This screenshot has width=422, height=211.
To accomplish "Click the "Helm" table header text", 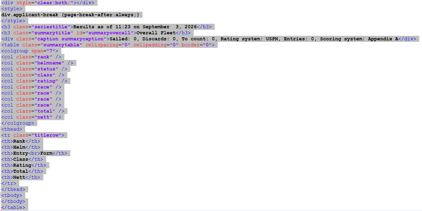I will (x=19, y=147).
